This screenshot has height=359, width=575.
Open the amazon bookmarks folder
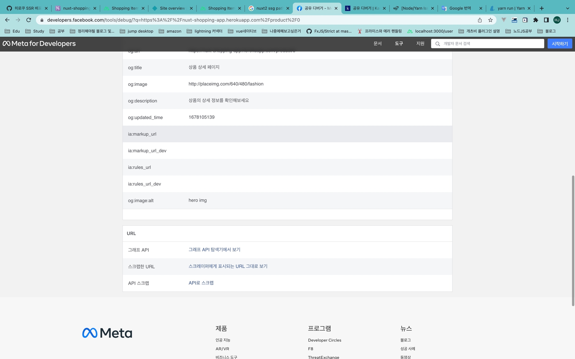coord(170,31)
